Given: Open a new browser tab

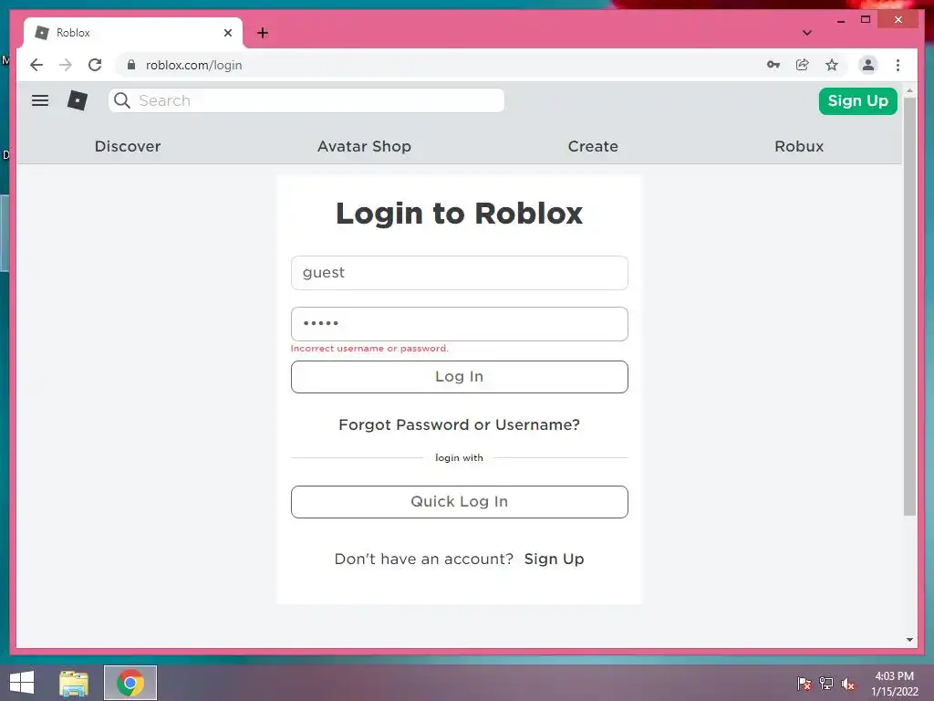Looking at the screenshot, I should coord(263,33).
